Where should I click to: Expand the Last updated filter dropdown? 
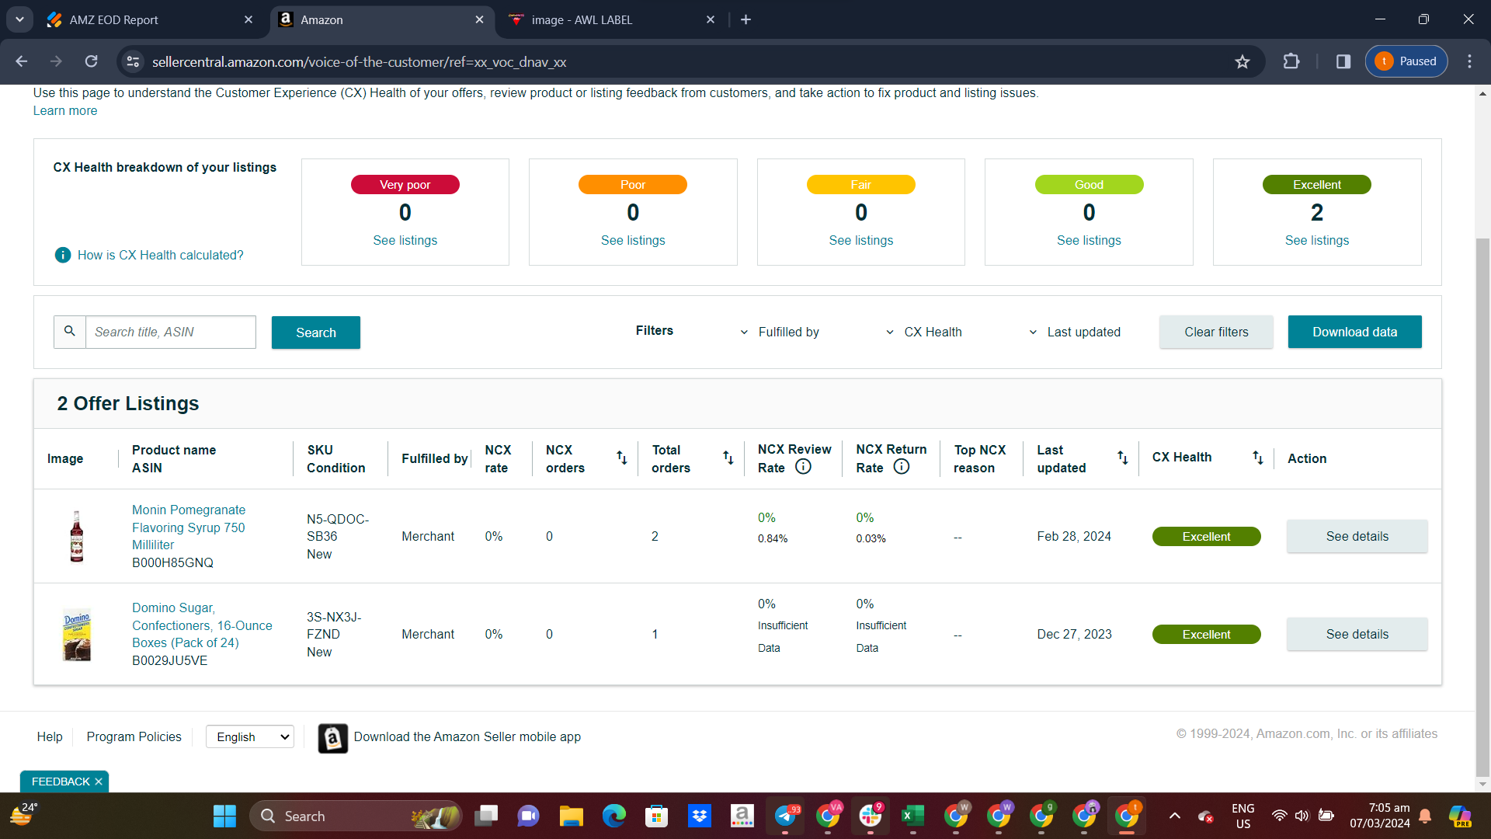click(1075, 332)
